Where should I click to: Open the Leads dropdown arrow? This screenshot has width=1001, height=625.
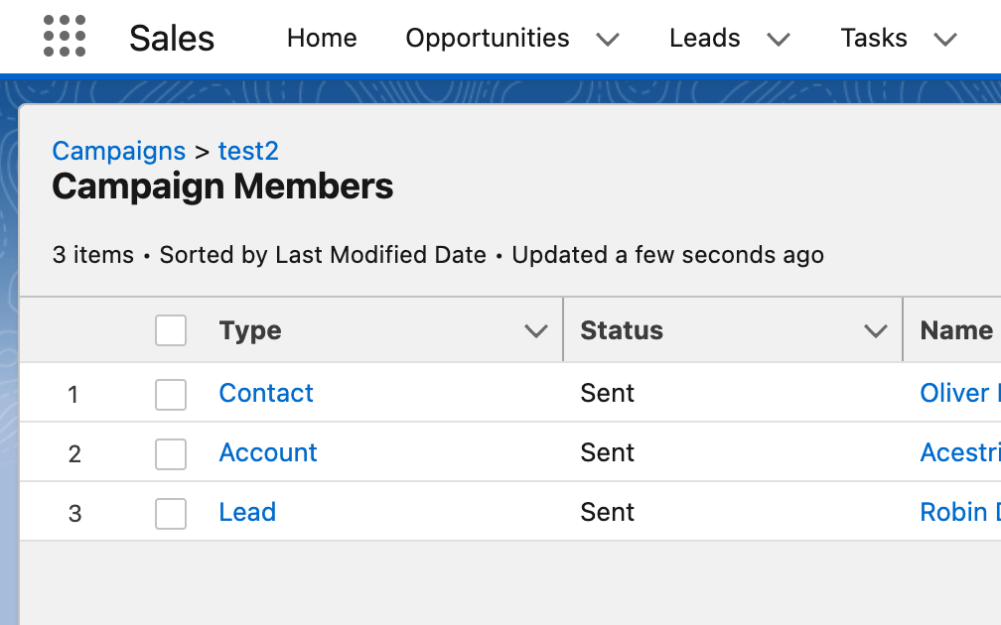779,39
